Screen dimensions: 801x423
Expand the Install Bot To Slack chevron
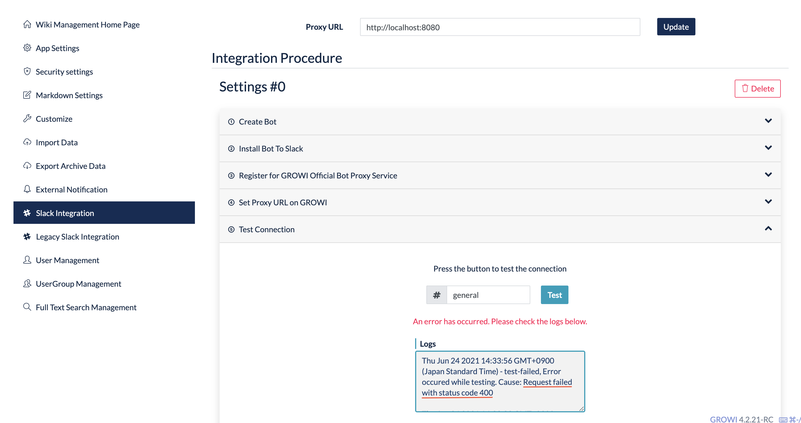(768, 148)
